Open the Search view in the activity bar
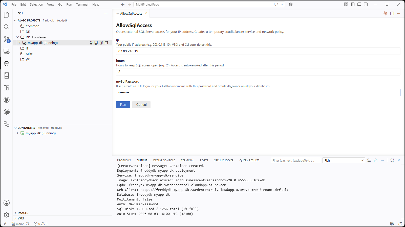This screenshot has height=227, width=405. click(x=7, y=27)
